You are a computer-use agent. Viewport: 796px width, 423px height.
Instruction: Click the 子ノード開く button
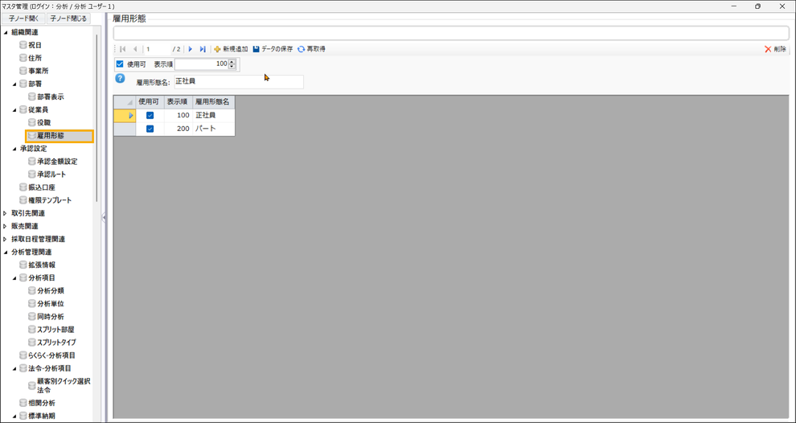pos(23,18)
